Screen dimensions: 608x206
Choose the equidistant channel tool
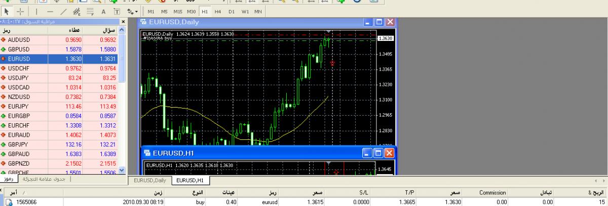[x=78, y=11]
